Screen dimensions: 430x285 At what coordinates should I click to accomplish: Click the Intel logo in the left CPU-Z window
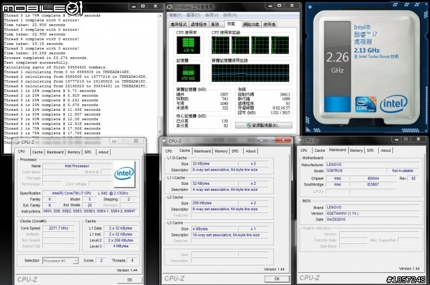pyautogui.click(x=124, y=174)
